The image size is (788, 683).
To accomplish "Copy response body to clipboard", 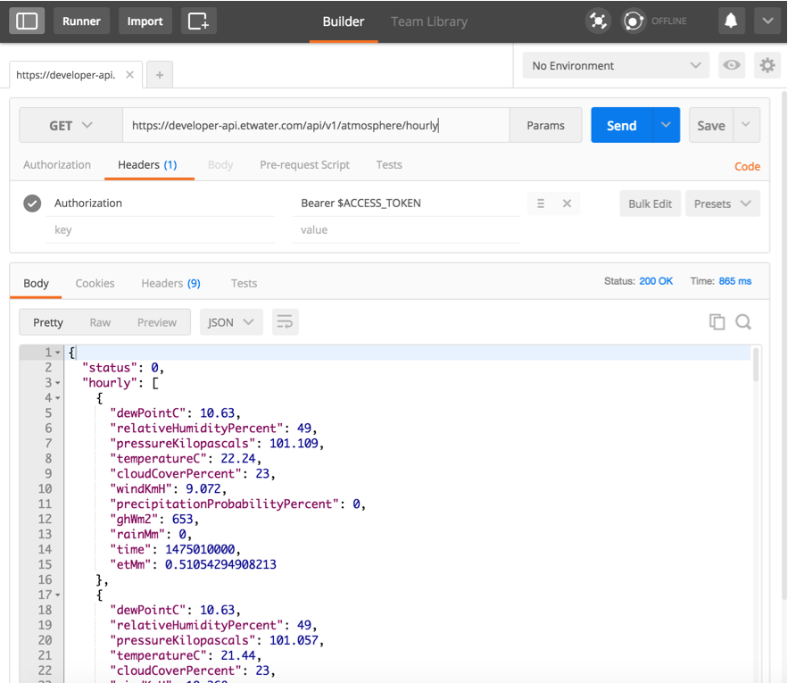I will pyautogui.click(x=717, y=321).
